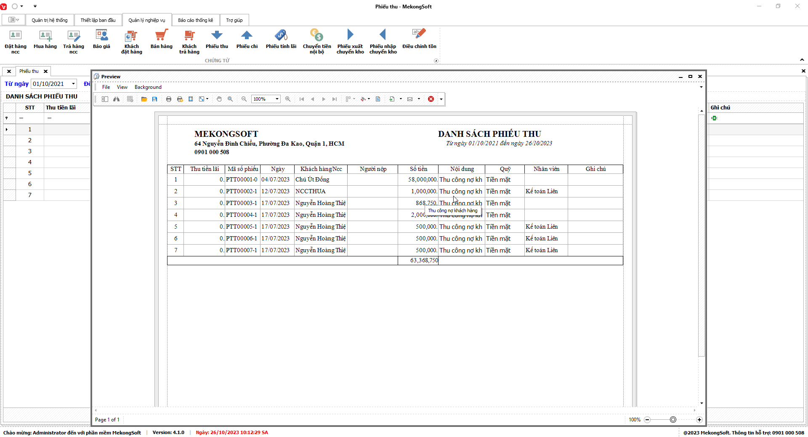Open the 100% zoom level dropdown
Screen dimensions: 808x437
pyautogui.click(x=277, y=99)
